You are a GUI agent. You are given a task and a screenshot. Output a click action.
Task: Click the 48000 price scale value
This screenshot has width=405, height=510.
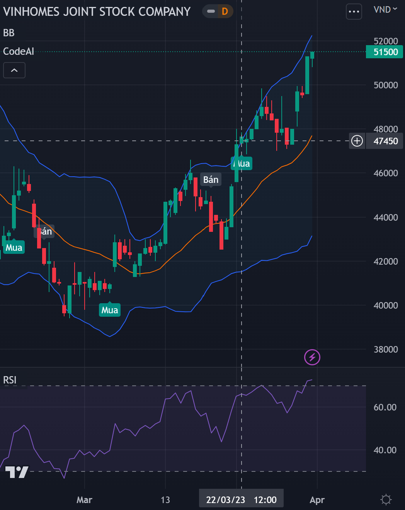[386, 129]
